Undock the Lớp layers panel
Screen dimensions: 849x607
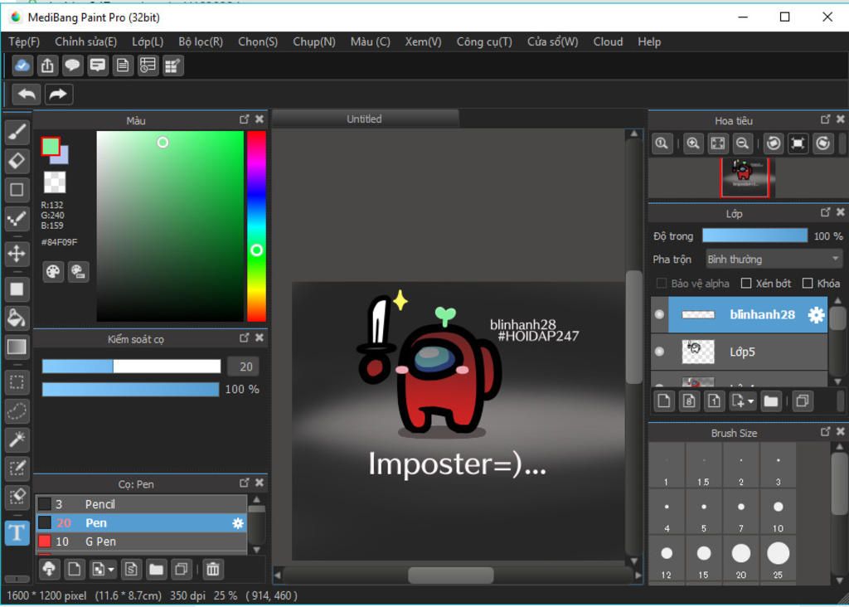pos(825,212)
